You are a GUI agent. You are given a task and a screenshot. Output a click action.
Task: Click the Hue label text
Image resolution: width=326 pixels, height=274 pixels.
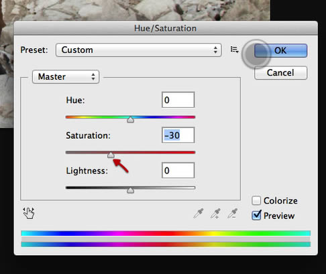tap(75, 100)
